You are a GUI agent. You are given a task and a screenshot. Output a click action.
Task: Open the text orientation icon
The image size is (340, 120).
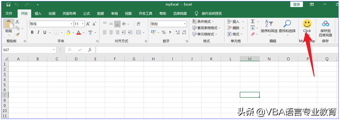coord(124,24)
